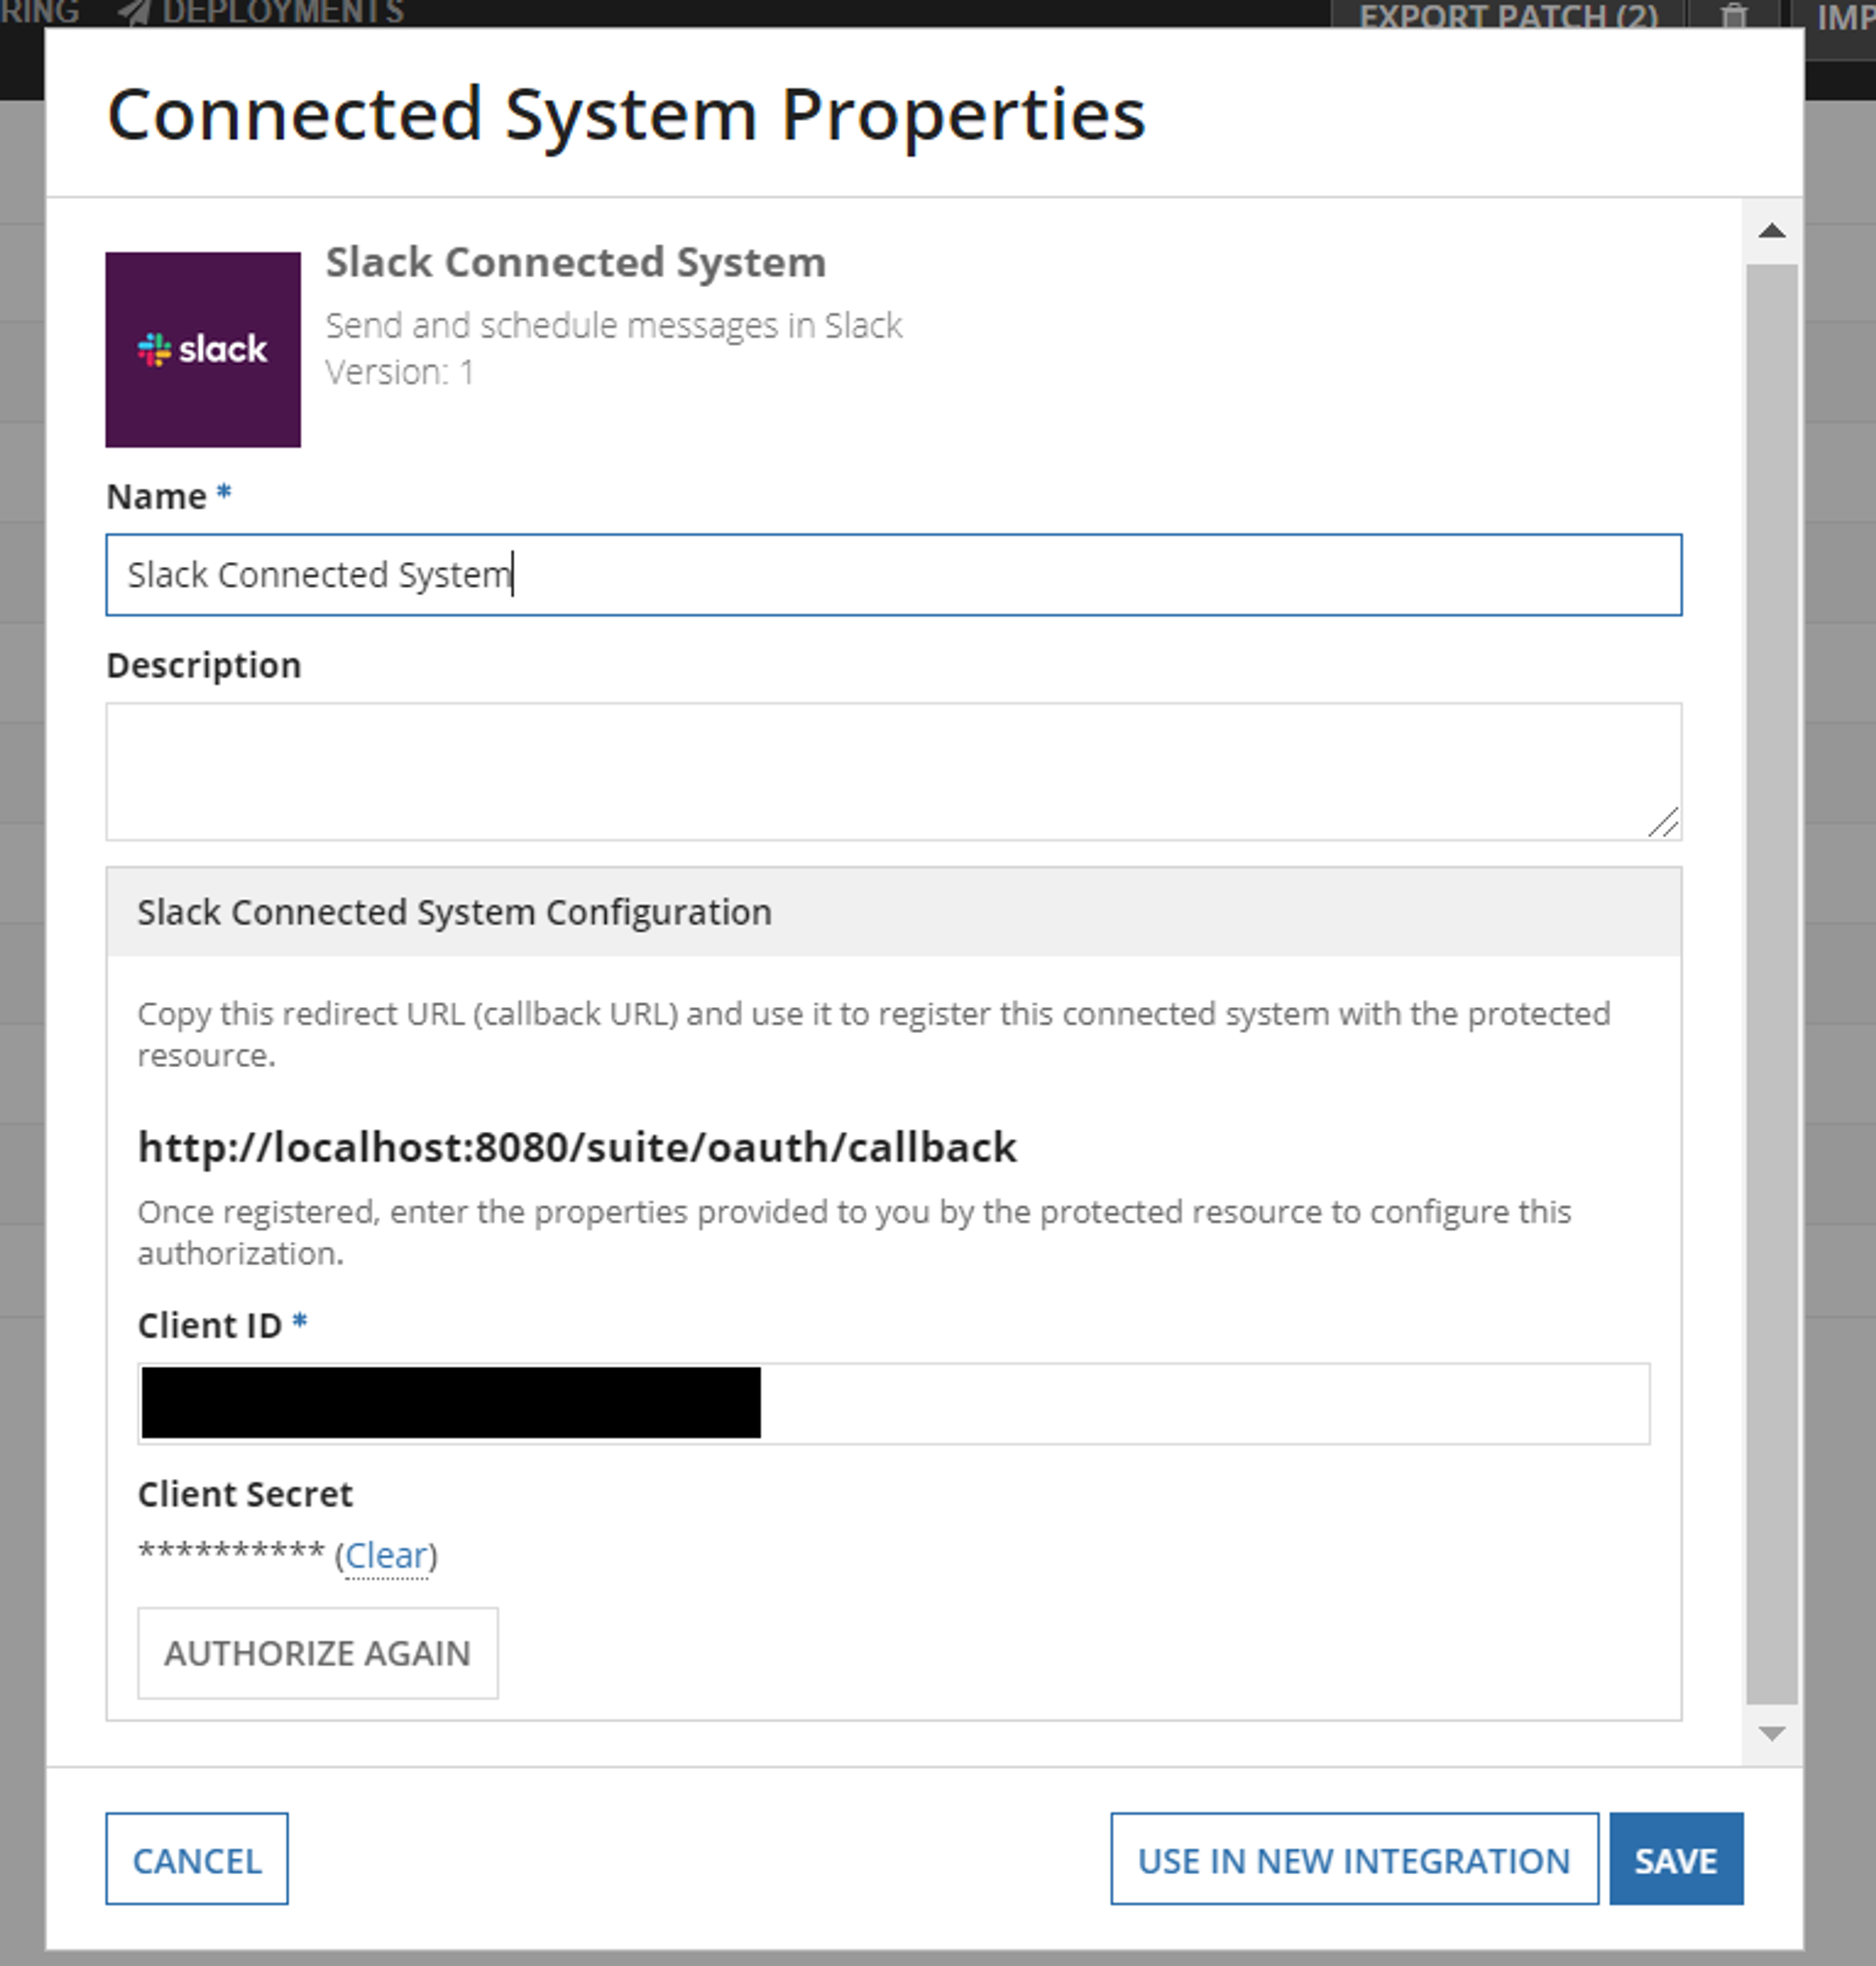Save the connected system properties
The width and height of the screenshot is (1876, 1966).
tap(1676, 1860)
